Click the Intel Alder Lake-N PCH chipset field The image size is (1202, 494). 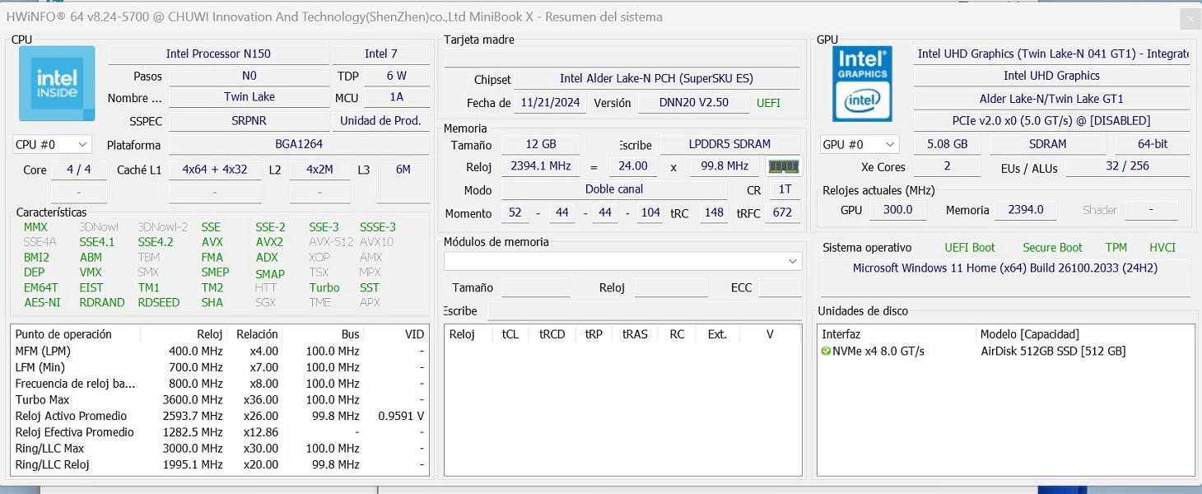click(x=656, y=79)
